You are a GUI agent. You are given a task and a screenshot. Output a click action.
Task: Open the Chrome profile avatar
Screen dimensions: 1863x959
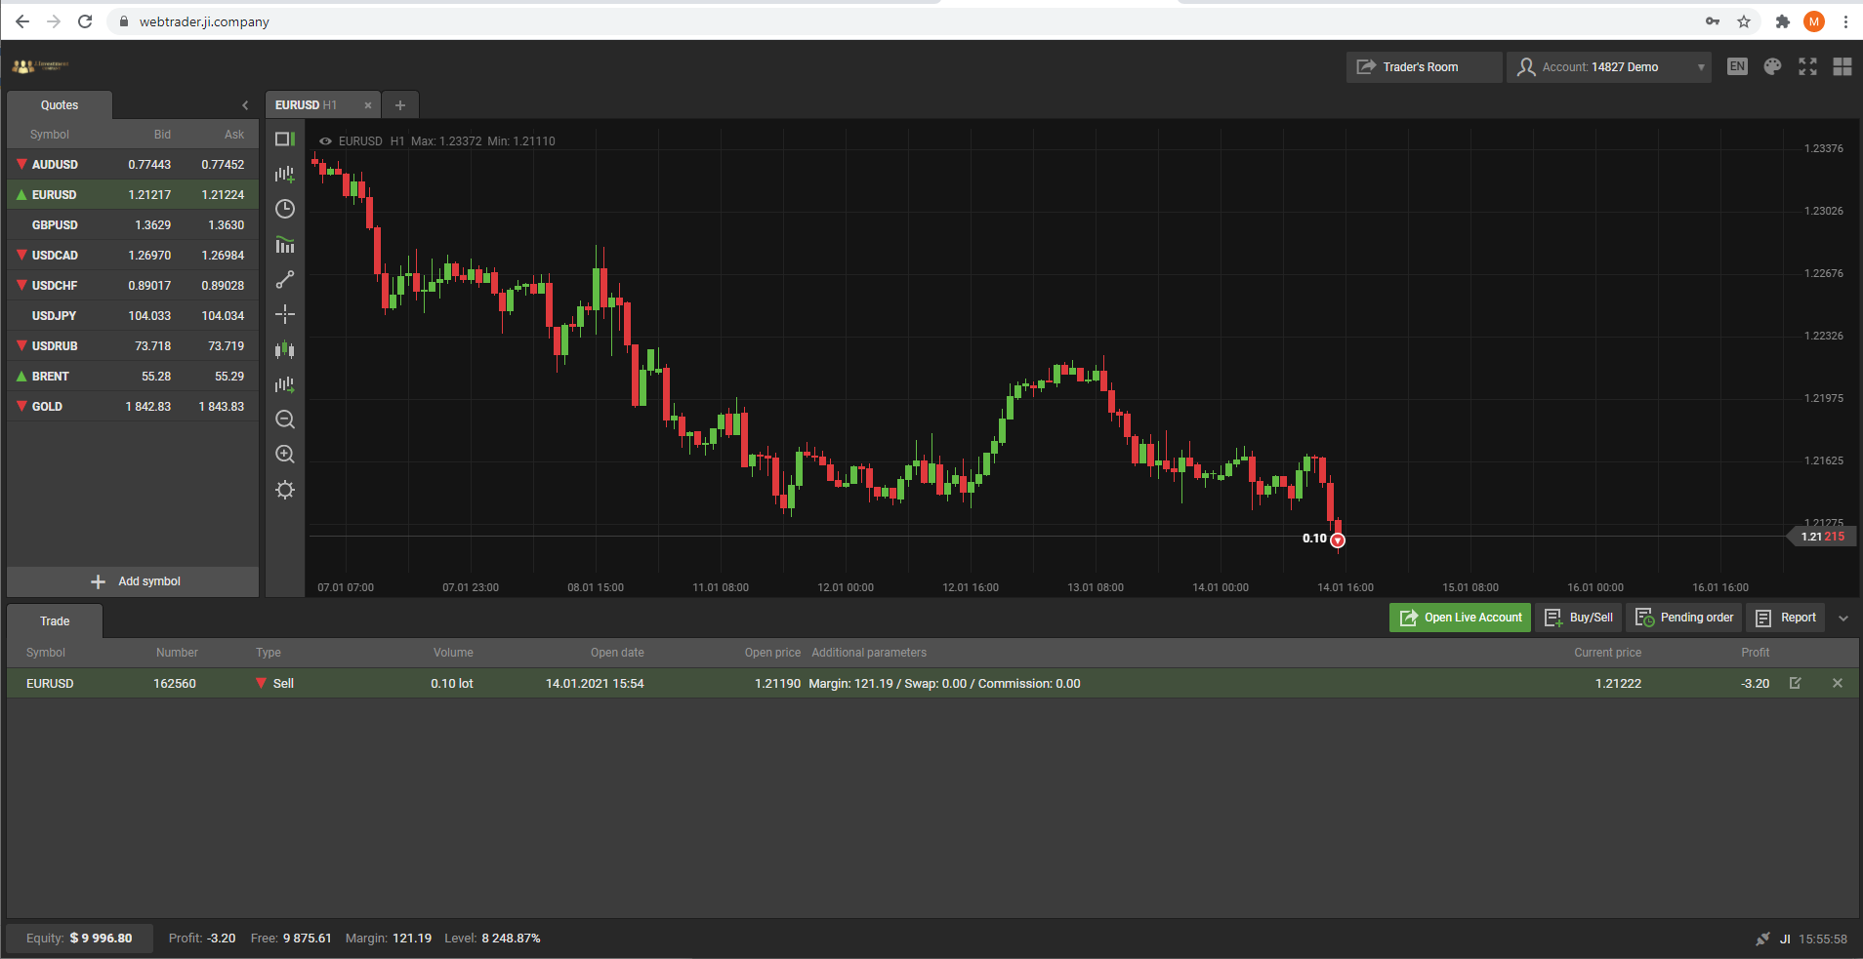[1814, 21]
